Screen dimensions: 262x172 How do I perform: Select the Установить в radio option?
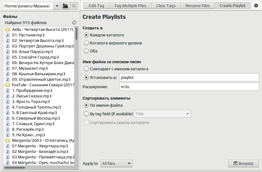(x=86, y=77)
